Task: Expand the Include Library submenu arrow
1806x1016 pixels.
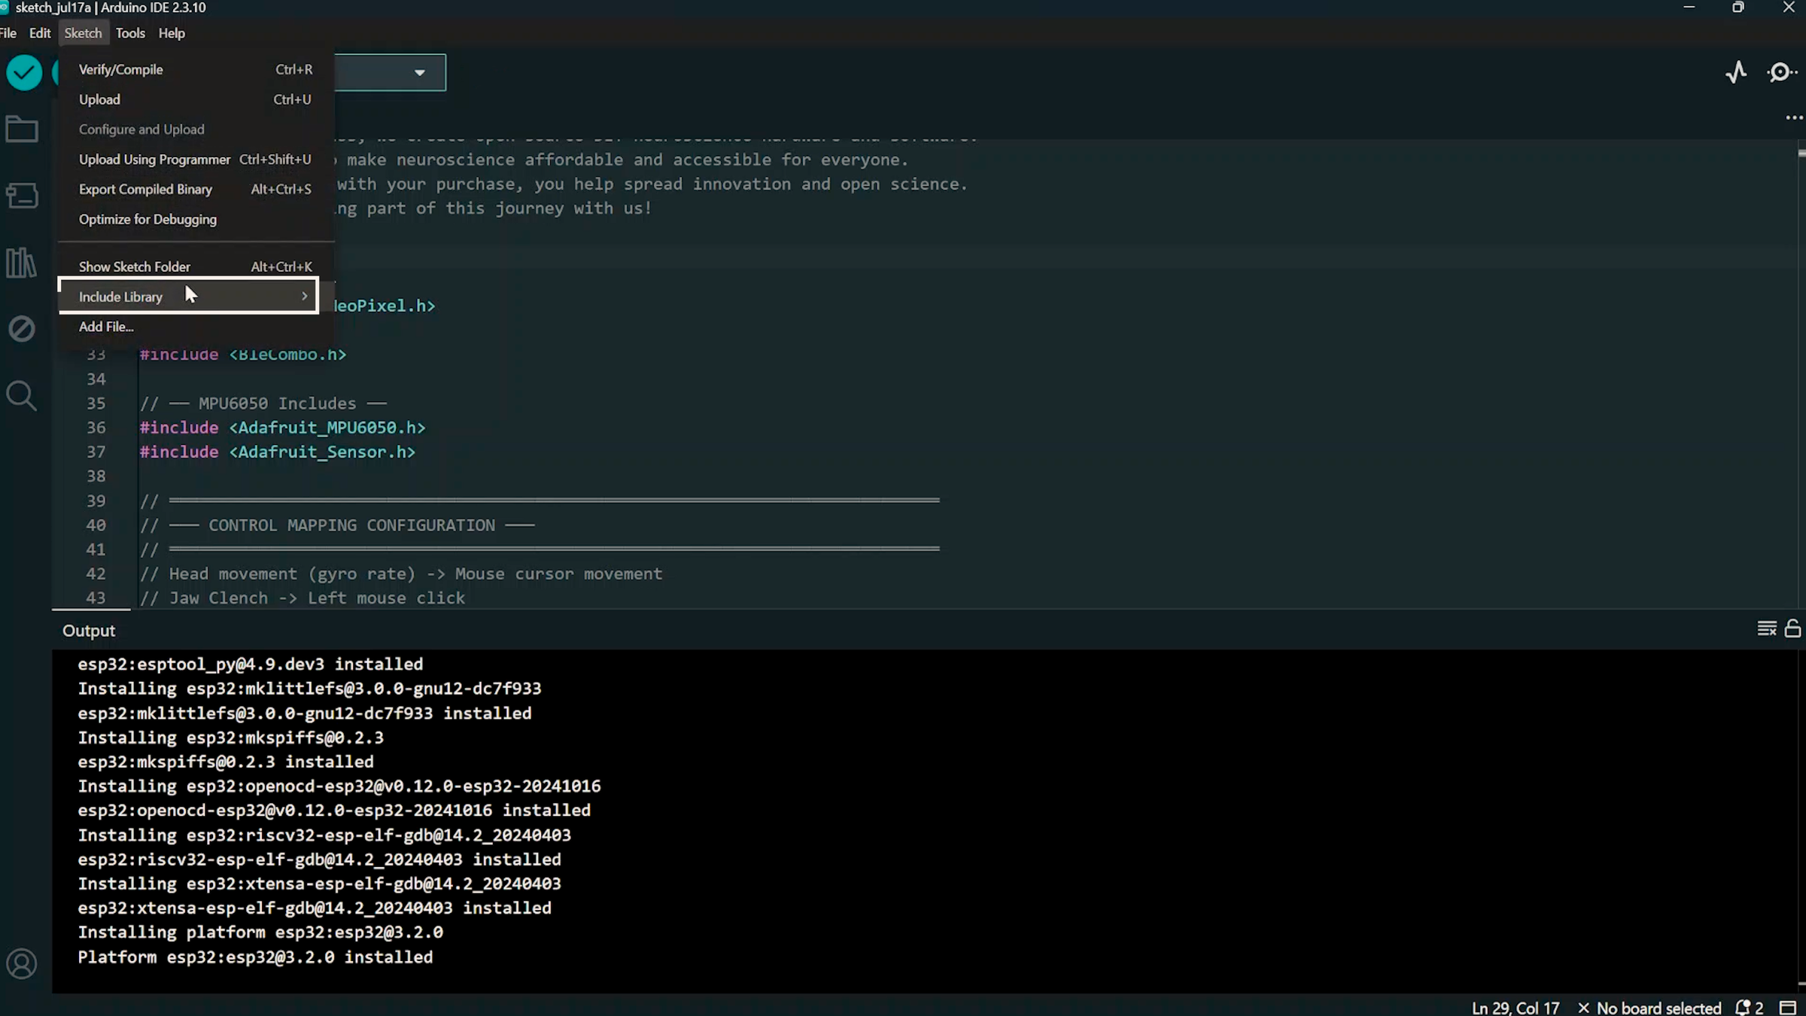Action: tap(304, 297)
